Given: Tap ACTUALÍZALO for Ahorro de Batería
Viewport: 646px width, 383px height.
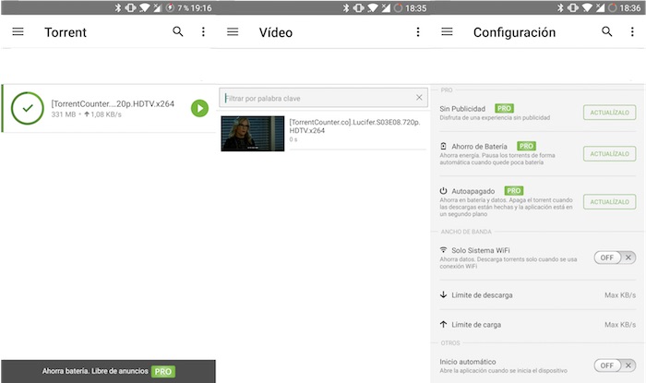Looking at the screenshot, I should [x=609, y=153].
